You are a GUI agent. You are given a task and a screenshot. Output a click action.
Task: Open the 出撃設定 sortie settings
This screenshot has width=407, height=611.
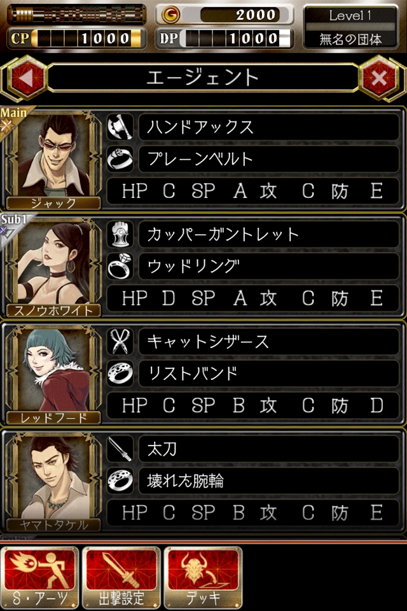[121, 578]
